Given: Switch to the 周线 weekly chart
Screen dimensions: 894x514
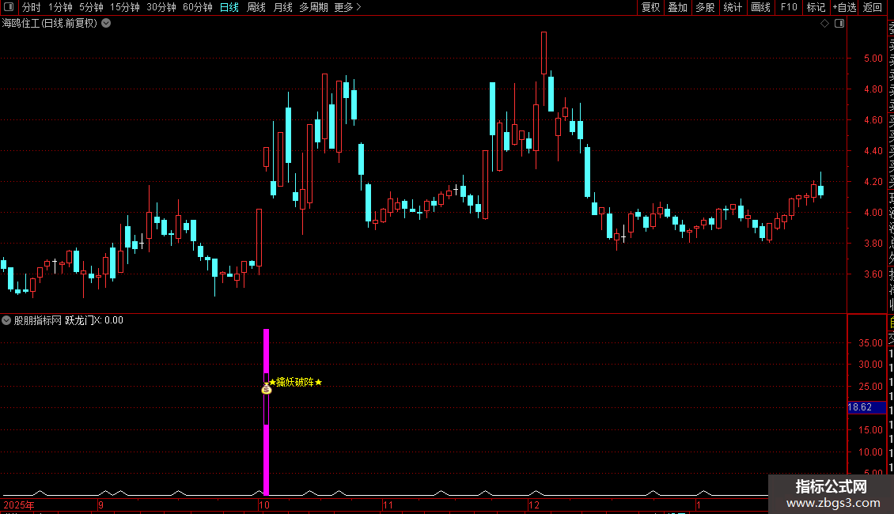Looking at the screenshot, I should [x=256, y=7].
